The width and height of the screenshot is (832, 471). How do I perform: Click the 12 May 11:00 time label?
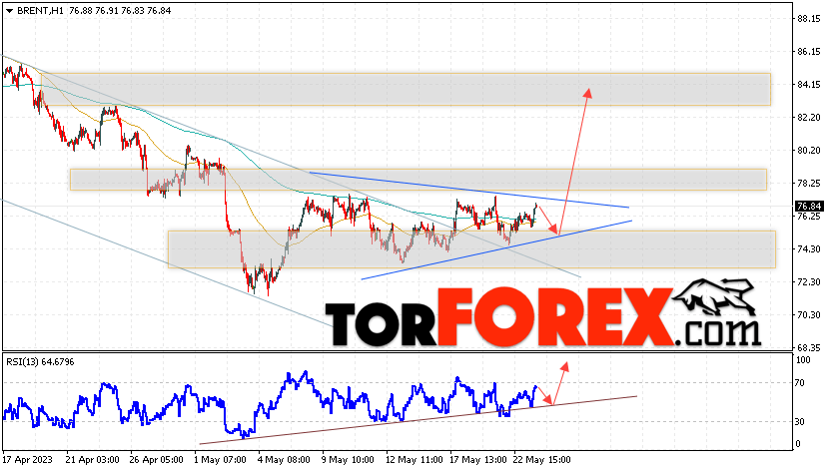[414, 460]
